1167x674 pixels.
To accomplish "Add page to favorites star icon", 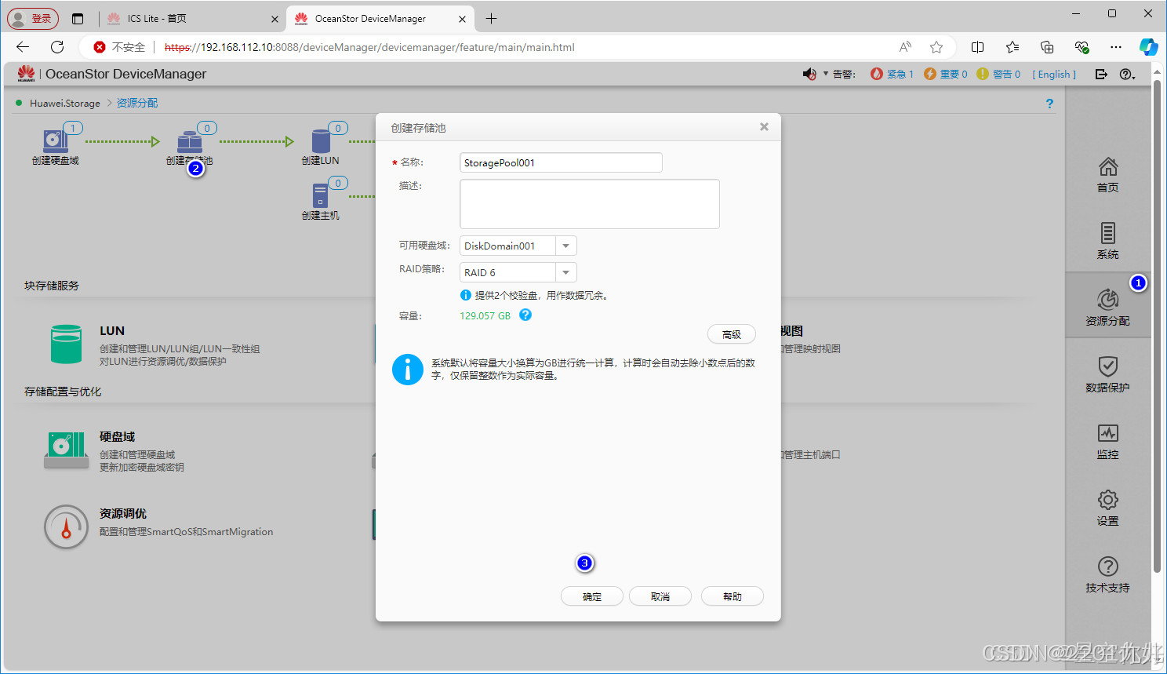I will click(x=936, y=47).
